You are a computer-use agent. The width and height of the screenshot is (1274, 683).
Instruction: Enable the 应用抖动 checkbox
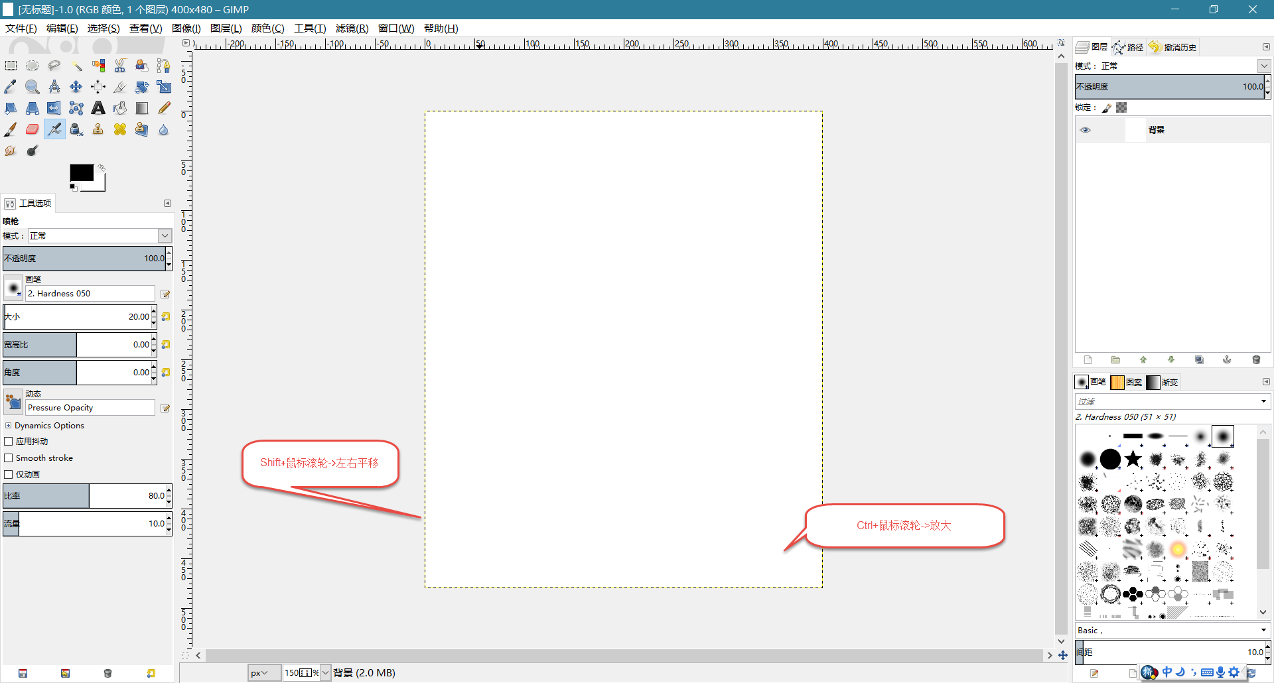click(9, 442)
